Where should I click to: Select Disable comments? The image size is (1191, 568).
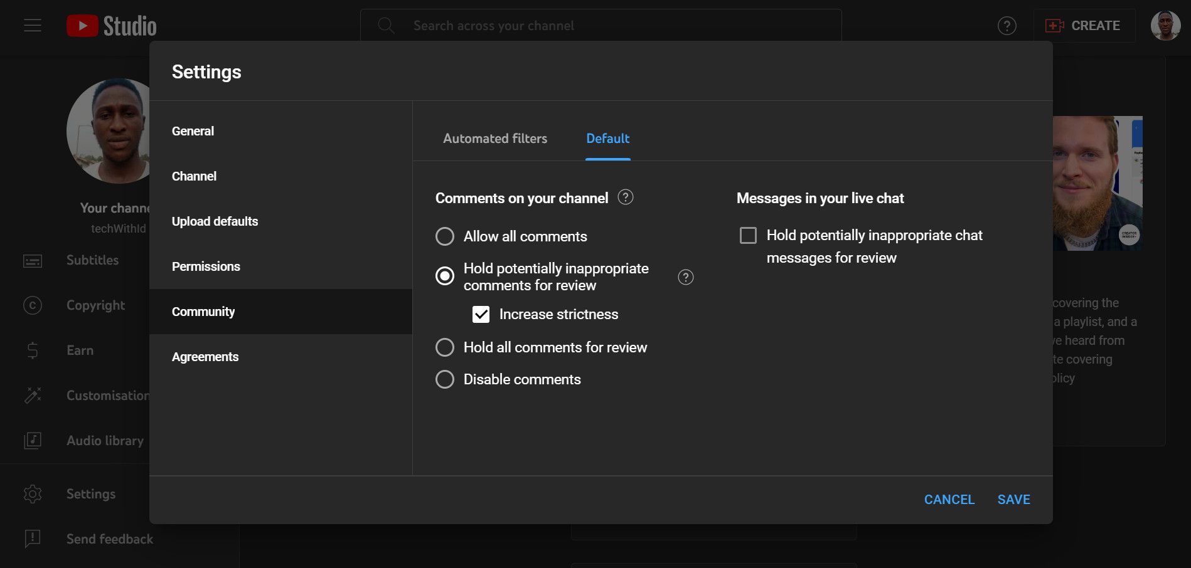pos(445,379)
